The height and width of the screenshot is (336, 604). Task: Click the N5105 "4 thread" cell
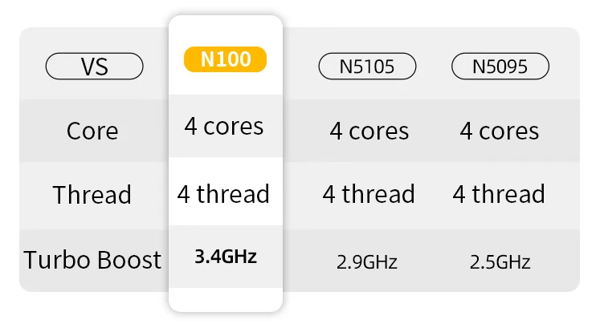(x=369, y=194)
